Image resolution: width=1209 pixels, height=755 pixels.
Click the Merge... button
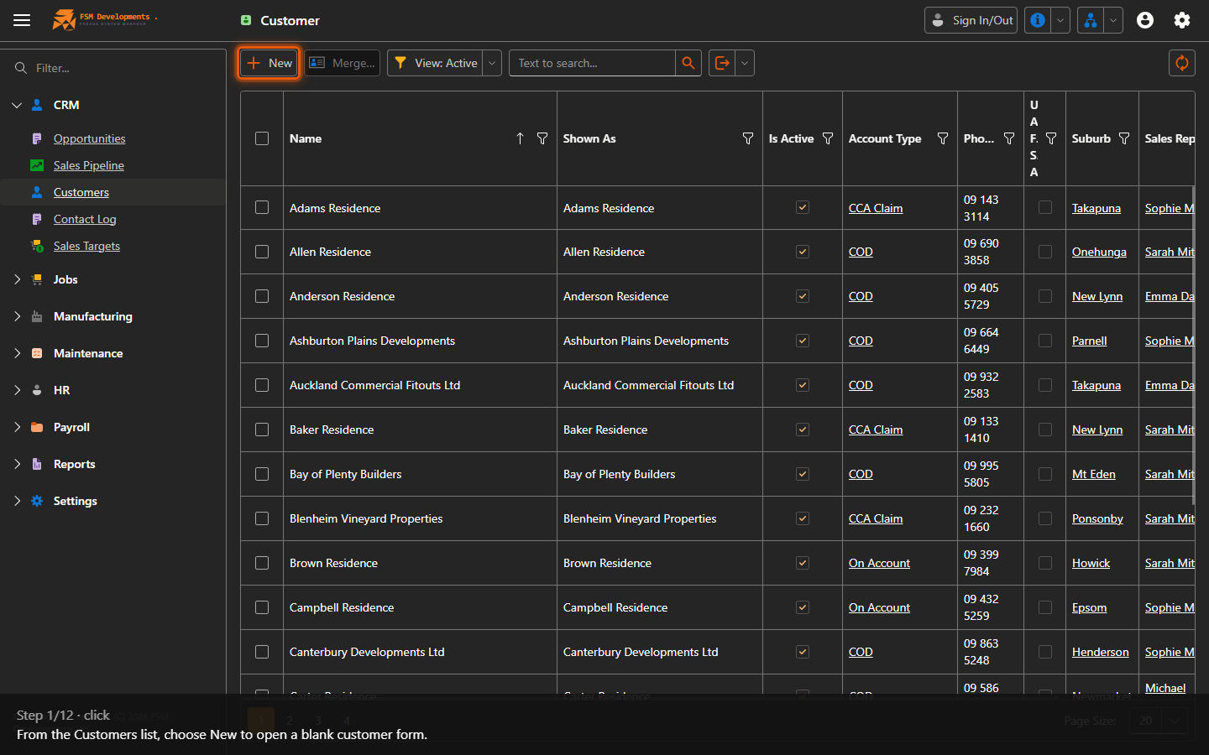[342, 63]
